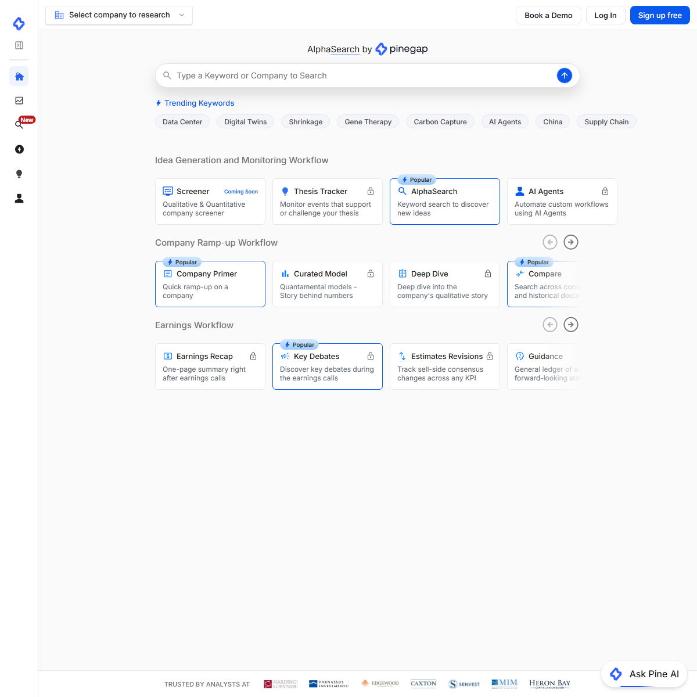This screenshot has height=697, width=697.
Task: Click the Deep Dive book icon
Action: point(403,274)
